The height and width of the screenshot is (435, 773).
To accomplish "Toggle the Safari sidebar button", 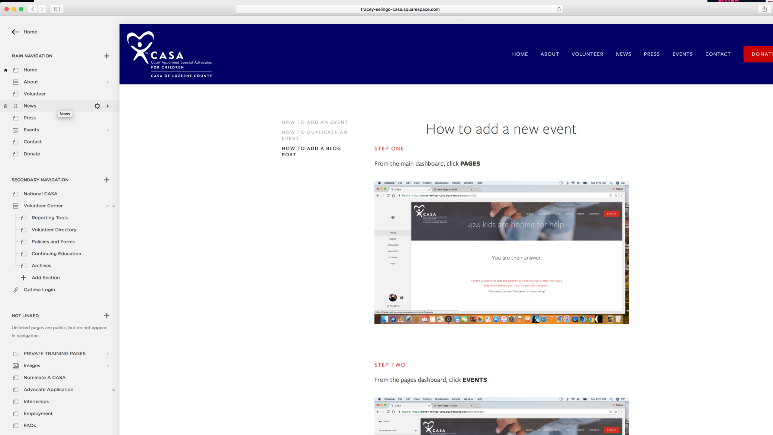I will coord(57,9).
